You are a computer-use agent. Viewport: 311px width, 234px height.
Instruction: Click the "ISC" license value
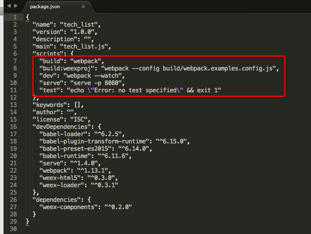click(79, 119)
